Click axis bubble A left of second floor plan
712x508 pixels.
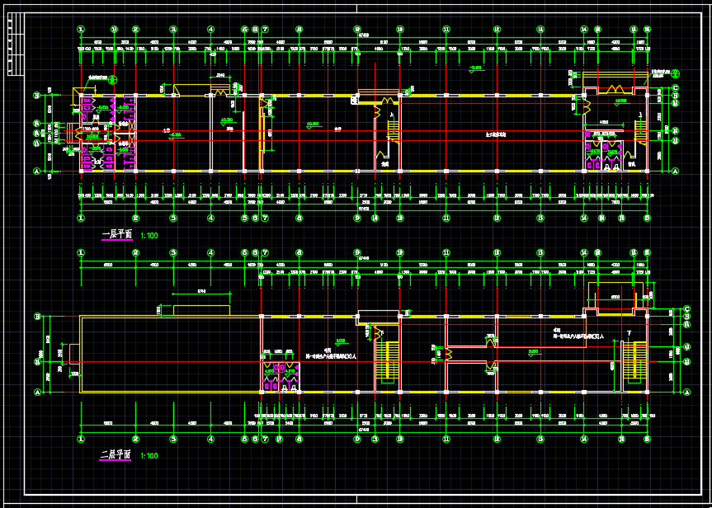37,392
